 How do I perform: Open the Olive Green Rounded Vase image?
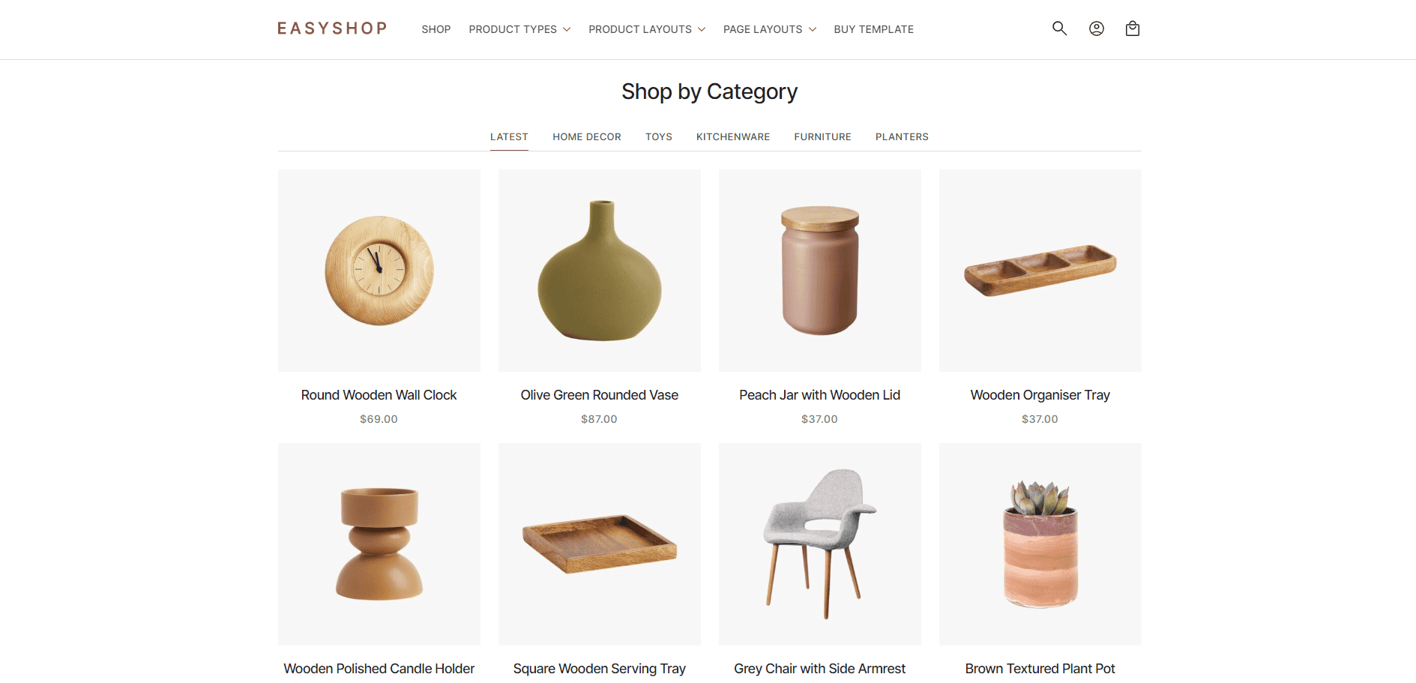600,271
